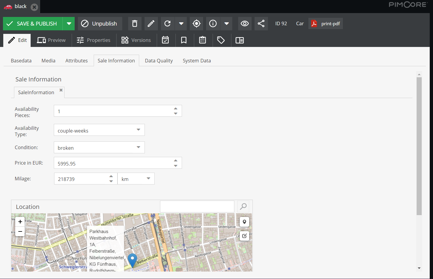Select the Basedata tab

[21, 61]
